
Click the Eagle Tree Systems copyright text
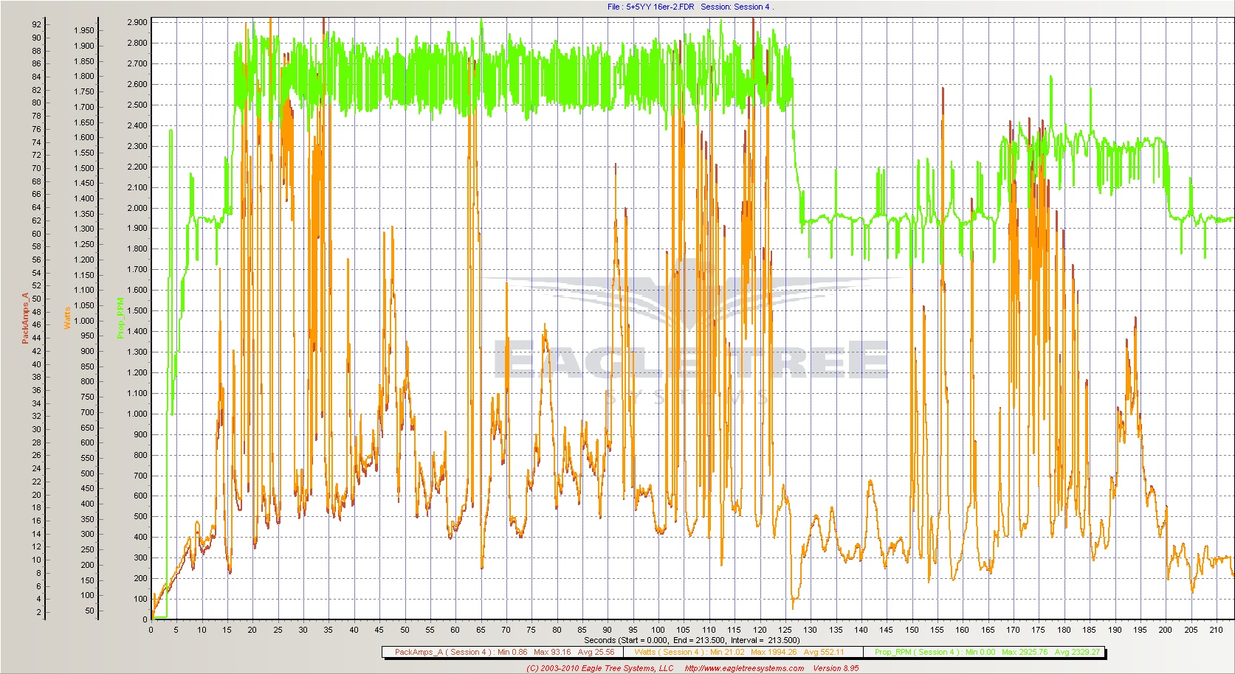[600, 668]
